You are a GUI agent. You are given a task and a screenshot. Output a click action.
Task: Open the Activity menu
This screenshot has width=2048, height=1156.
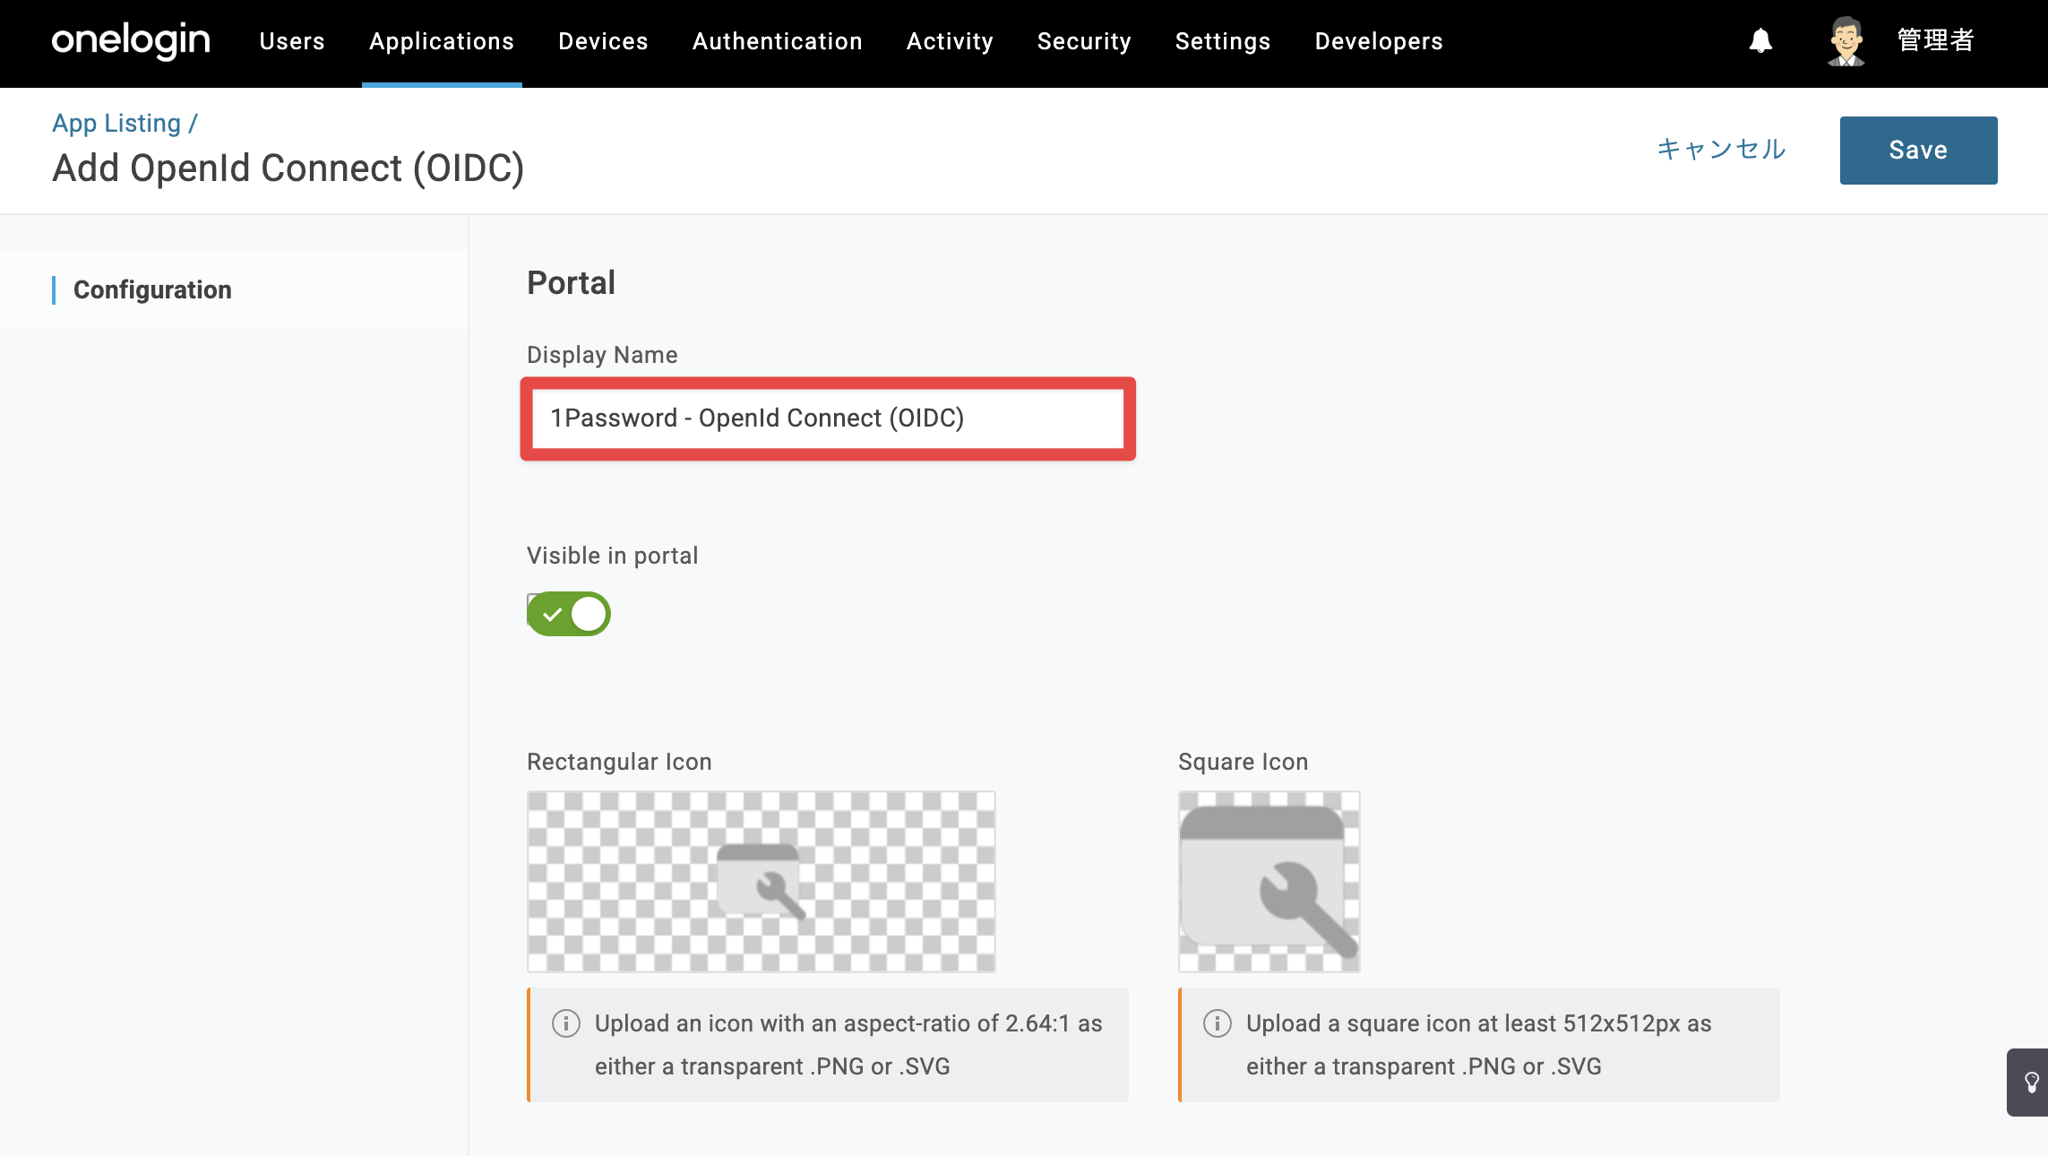(x=950, y=41)
